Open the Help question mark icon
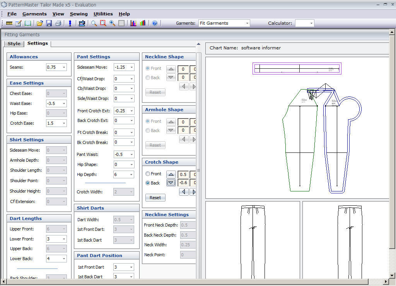Screen dimensions: 396x286 pos(155,23)
